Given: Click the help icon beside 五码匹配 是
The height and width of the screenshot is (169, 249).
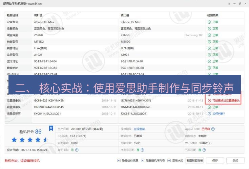Looking at the screenshot, I should (204, 150).
